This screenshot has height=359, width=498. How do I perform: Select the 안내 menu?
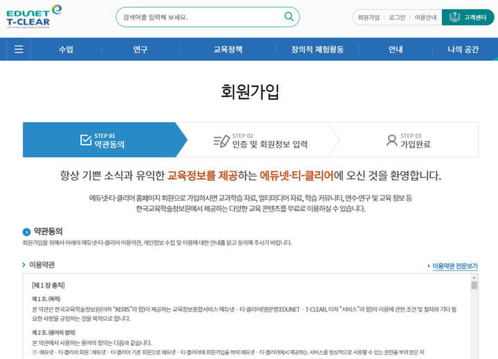click(396, 49)
